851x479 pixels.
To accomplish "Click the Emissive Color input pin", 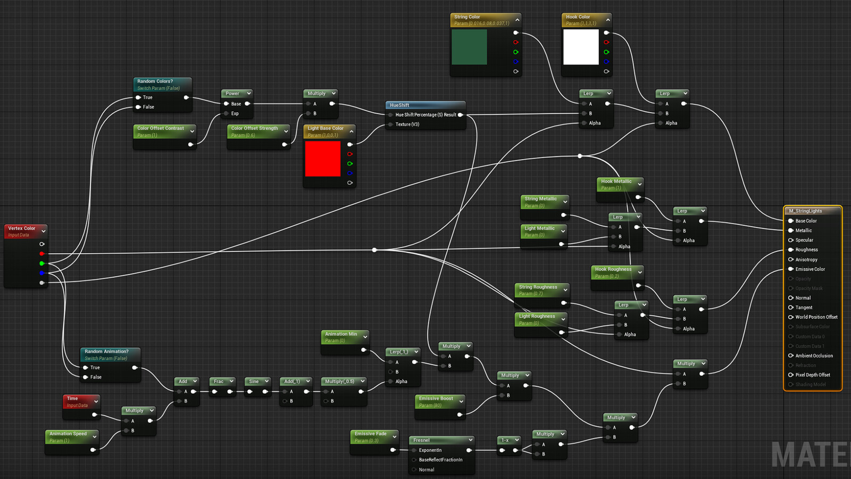I will tap(791, 269).
